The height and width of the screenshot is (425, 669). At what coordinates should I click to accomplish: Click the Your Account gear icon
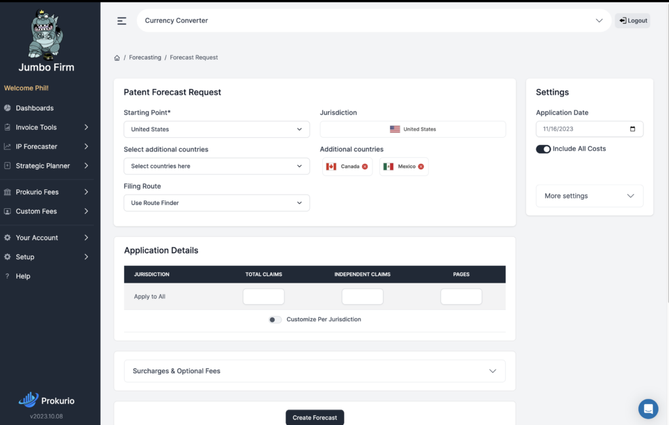point(7,238)
